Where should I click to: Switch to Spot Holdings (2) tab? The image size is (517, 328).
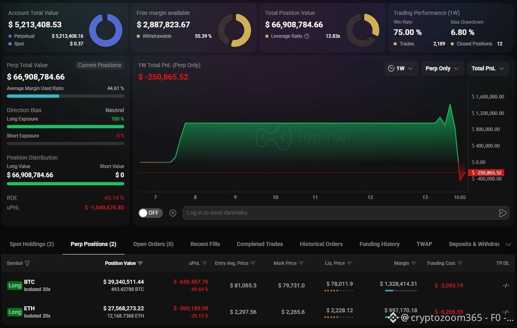[x=32, y=244]
